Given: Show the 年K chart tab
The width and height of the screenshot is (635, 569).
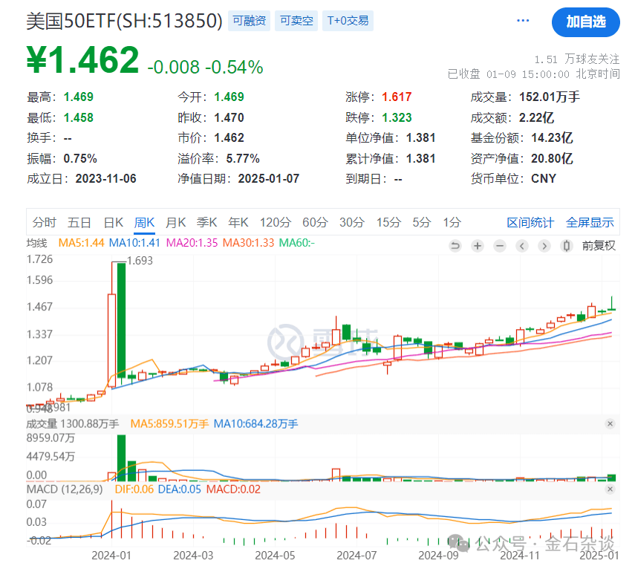Looking at the screenshot, I should pos(238,222).
